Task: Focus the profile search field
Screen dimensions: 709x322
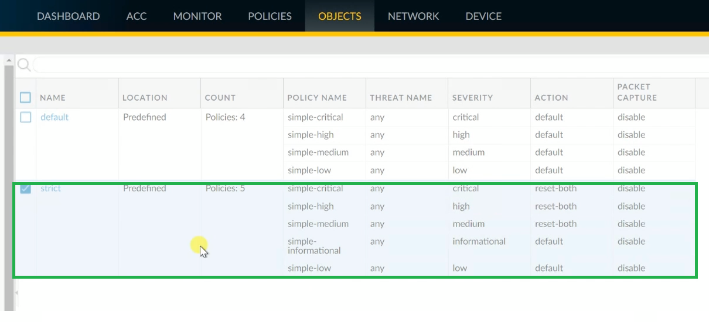Action: (371, 64)
